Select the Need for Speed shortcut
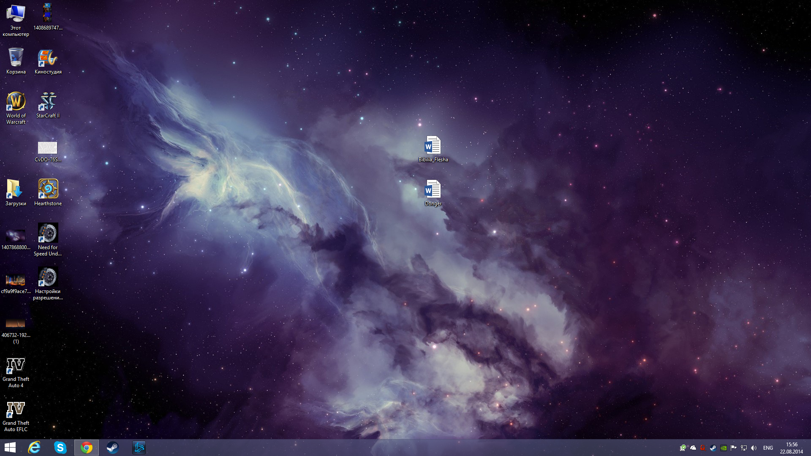Viewport: 811px width, 456px height. point(48,233)
